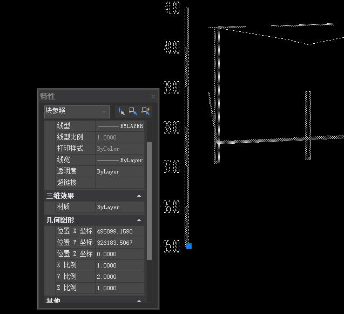
Task: Edit the Y 比例 value 2.0000
Action: 120,277
